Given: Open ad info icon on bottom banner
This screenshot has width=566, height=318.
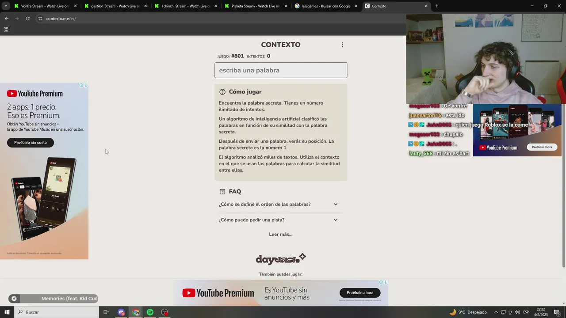Looking at the screenshot, I should coord(381,282).
